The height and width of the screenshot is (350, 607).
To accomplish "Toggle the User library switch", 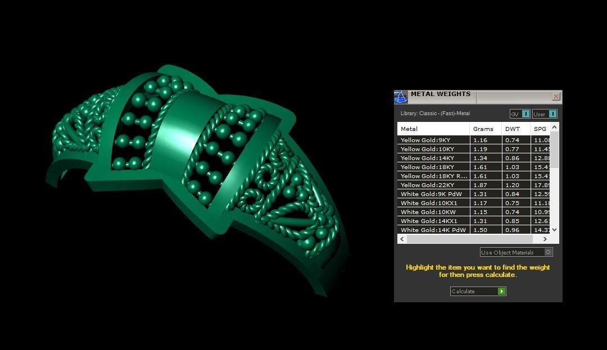I will tap(545, 113).
